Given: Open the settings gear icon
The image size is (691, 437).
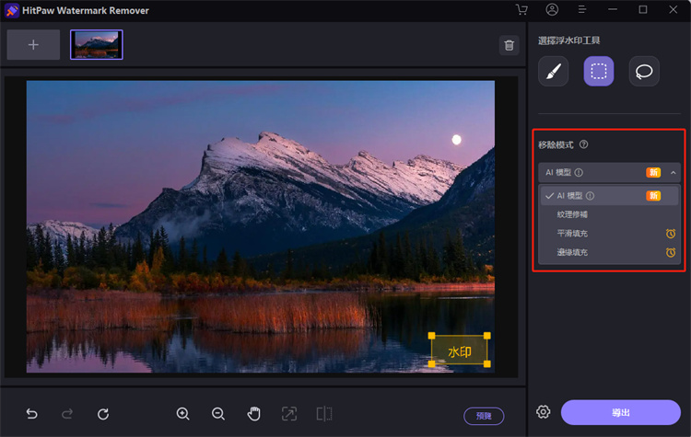Looking at the screenshot, I should (544, 412).
